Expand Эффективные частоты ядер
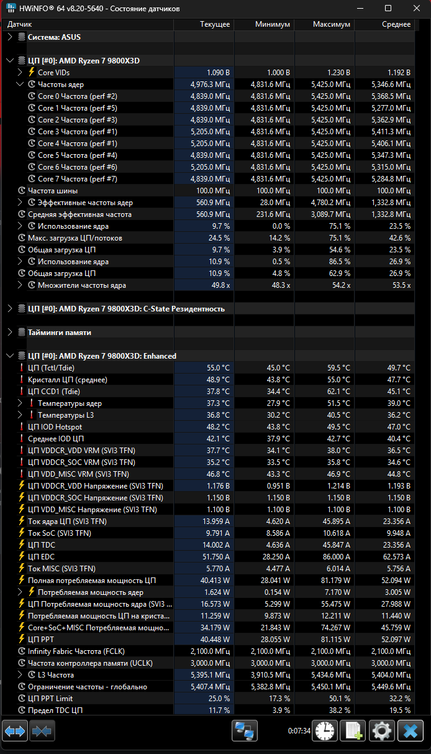This screenshot has height=754, width=431. point(20,203)
